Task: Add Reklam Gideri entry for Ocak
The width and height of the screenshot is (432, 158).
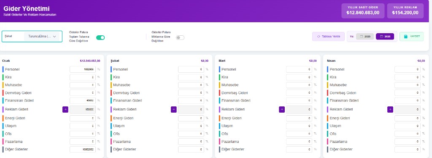Action: click(x=65, y=109)
